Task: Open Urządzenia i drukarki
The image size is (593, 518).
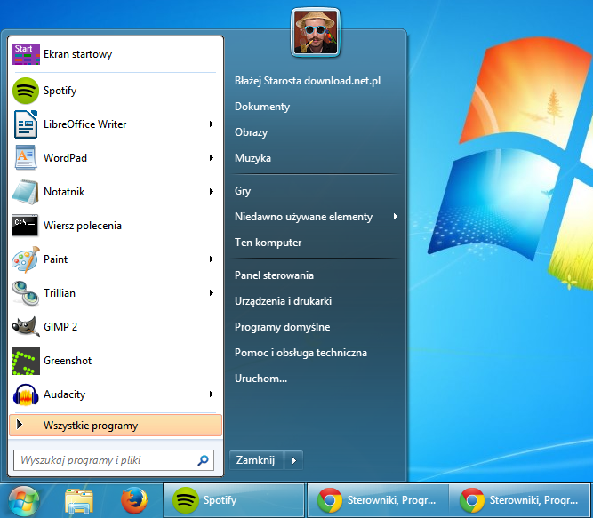Action: 283,300
